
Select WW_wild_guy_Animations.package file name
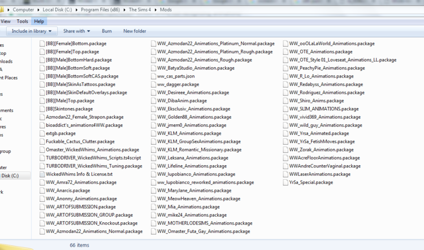click(326, 125)
